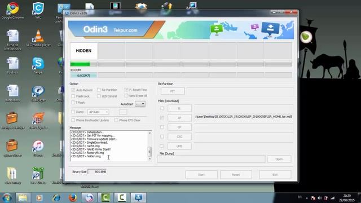The image size is (361, 203).
Task: Toggle the checkbox beside the BL button
Action: 162,108
